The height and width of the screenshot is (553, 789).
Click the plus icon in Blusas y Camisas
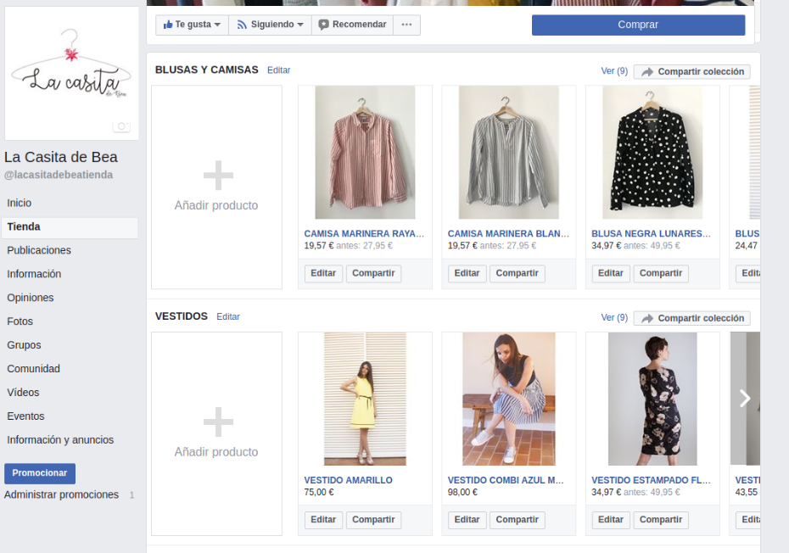pos(217,176)
